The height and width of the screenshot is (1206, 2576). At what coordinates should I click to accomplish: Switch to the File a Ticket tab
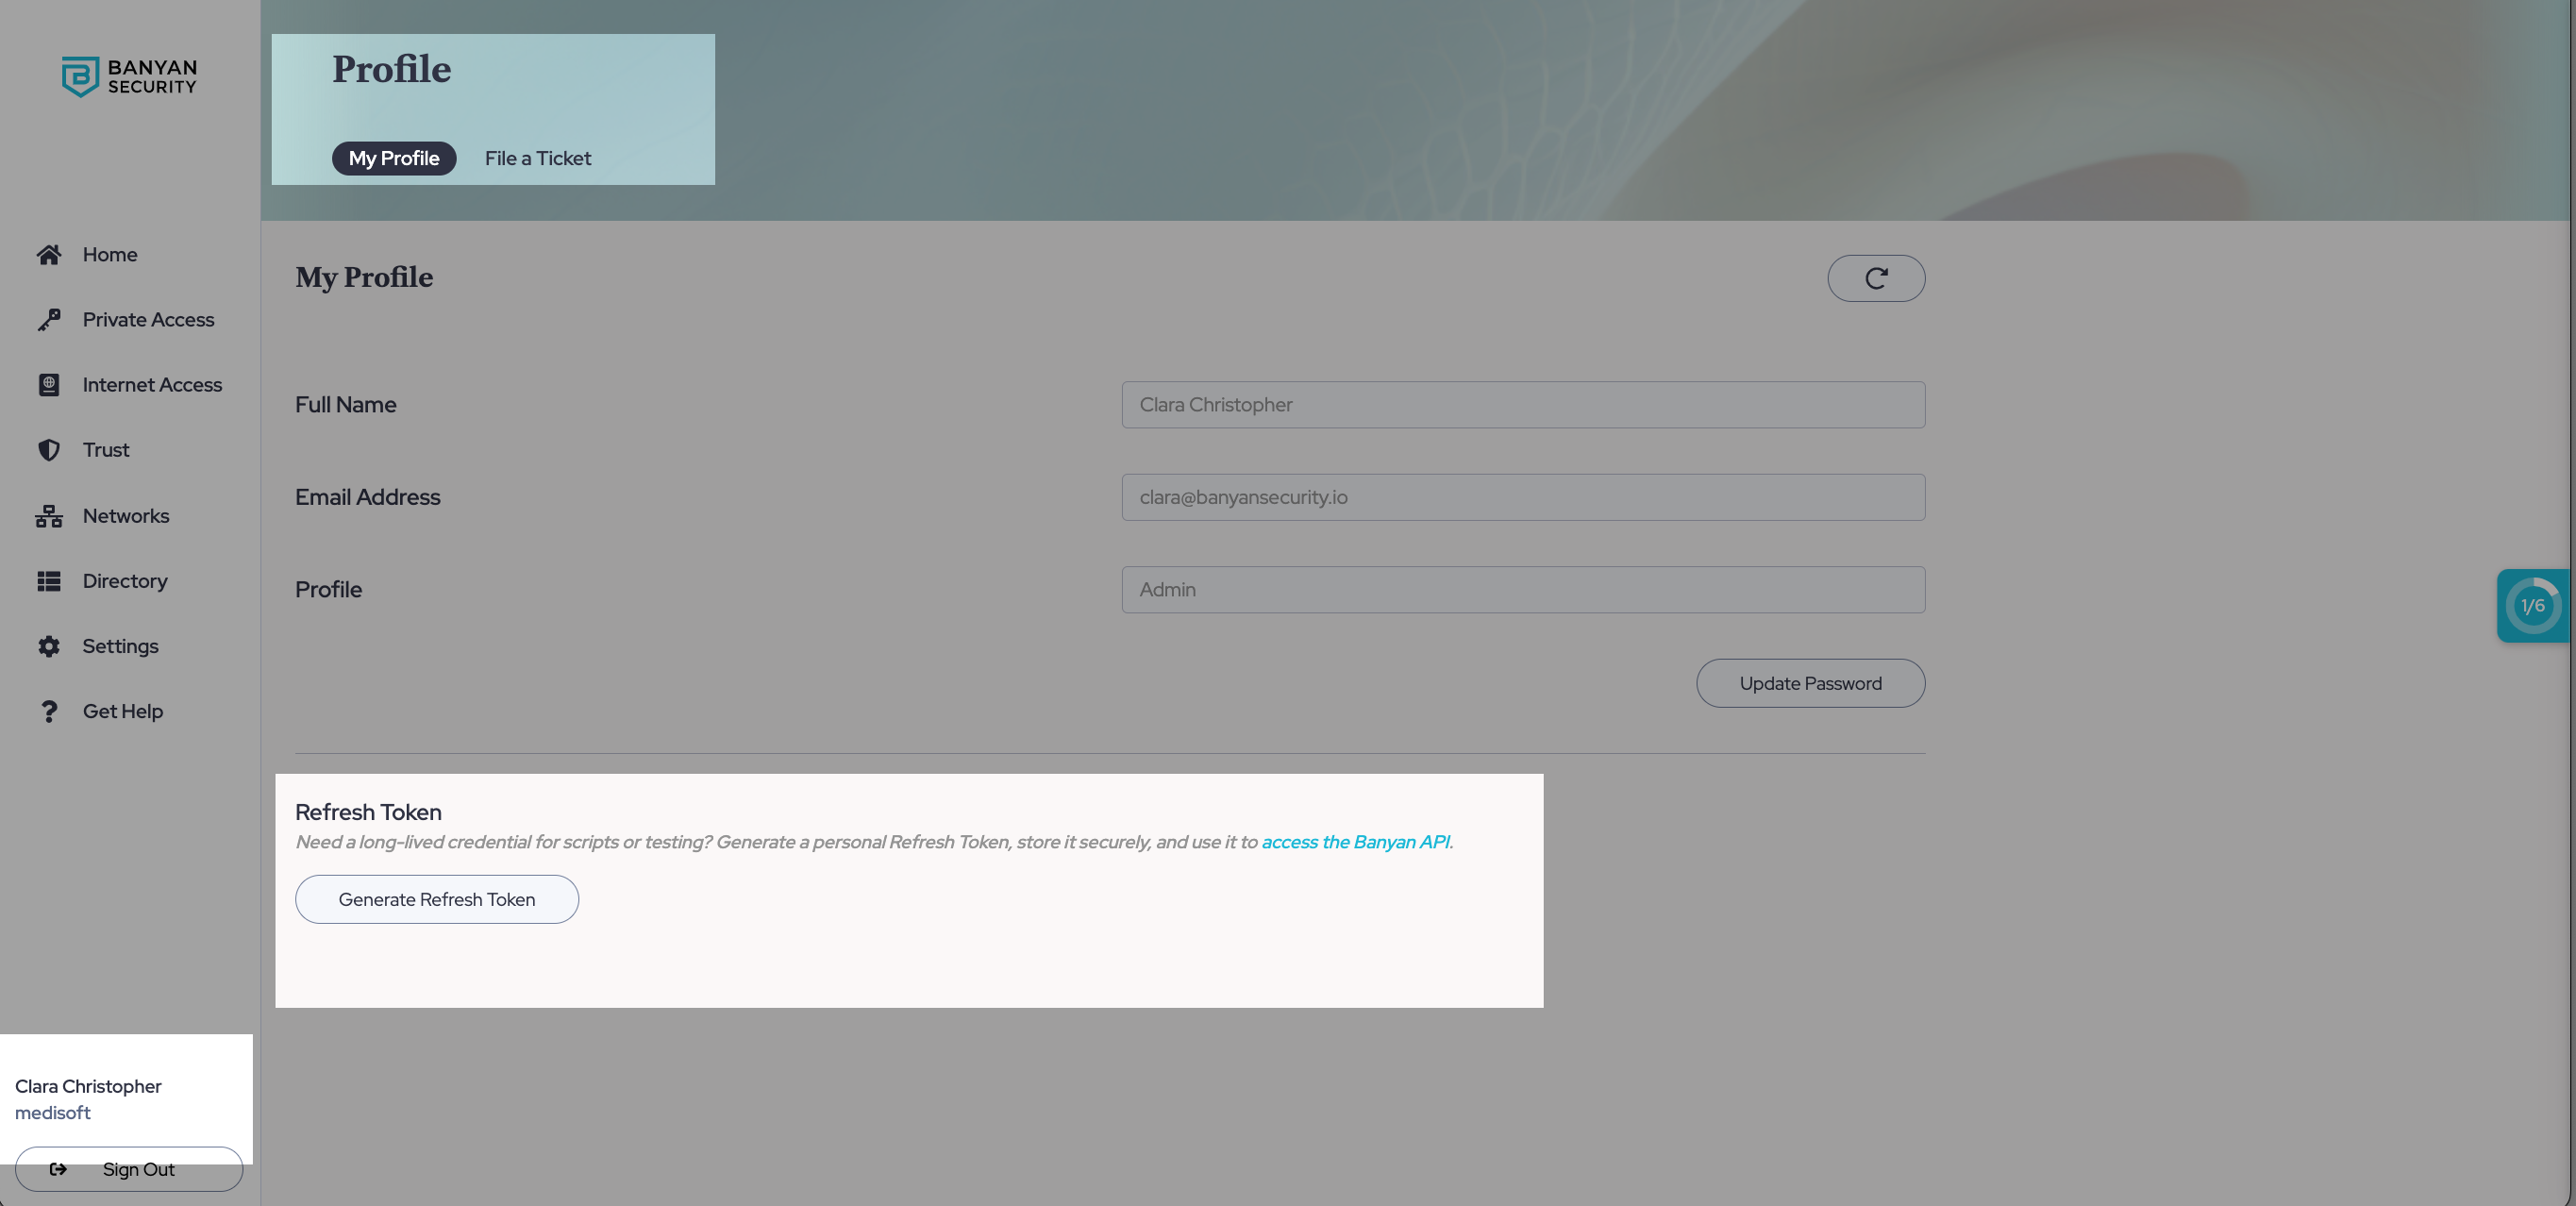click(537, 158)
